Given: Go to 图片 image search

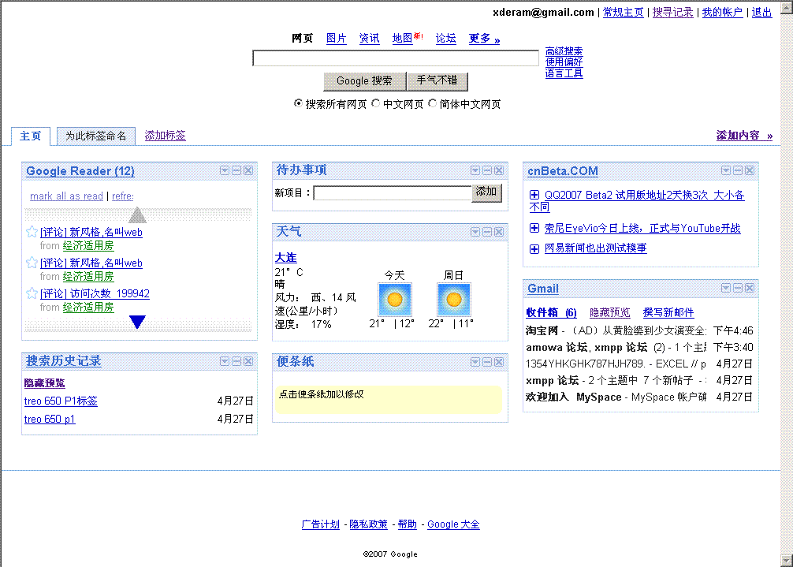Looking at the screenshot, I should (337, 38).
